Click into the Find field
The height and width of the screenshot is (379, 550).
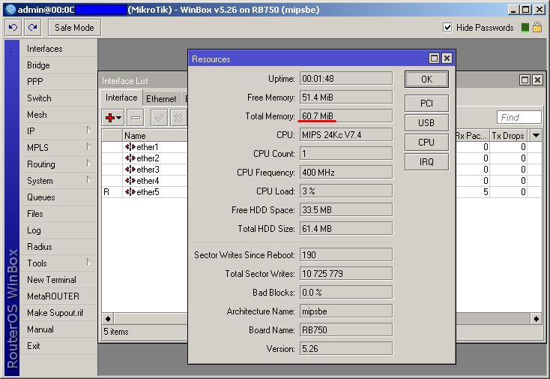pos(519,117)
